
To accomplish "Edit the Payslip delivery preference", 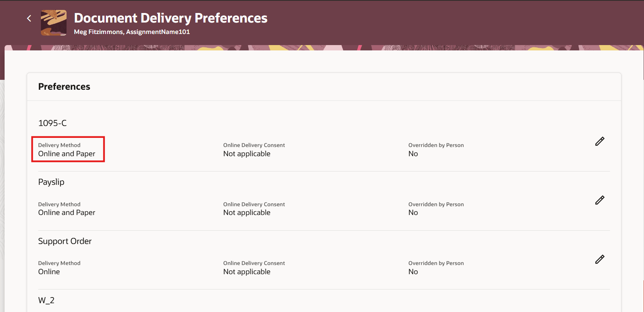I will (600, 200).
